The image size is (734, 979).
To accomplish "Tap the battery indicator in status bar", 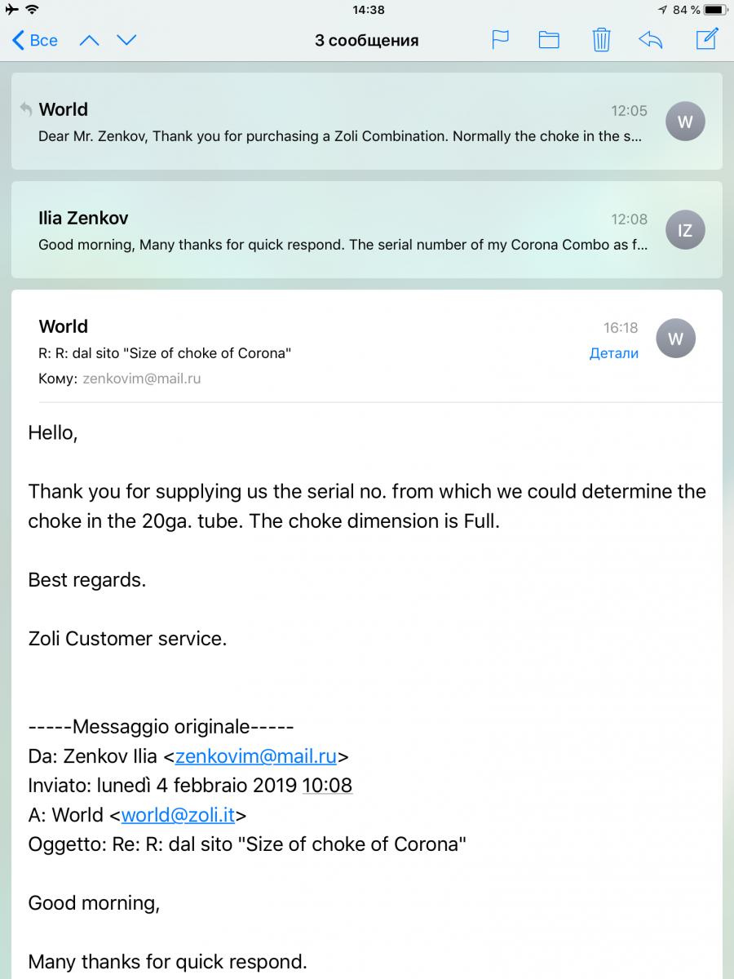I will point(713,10).
